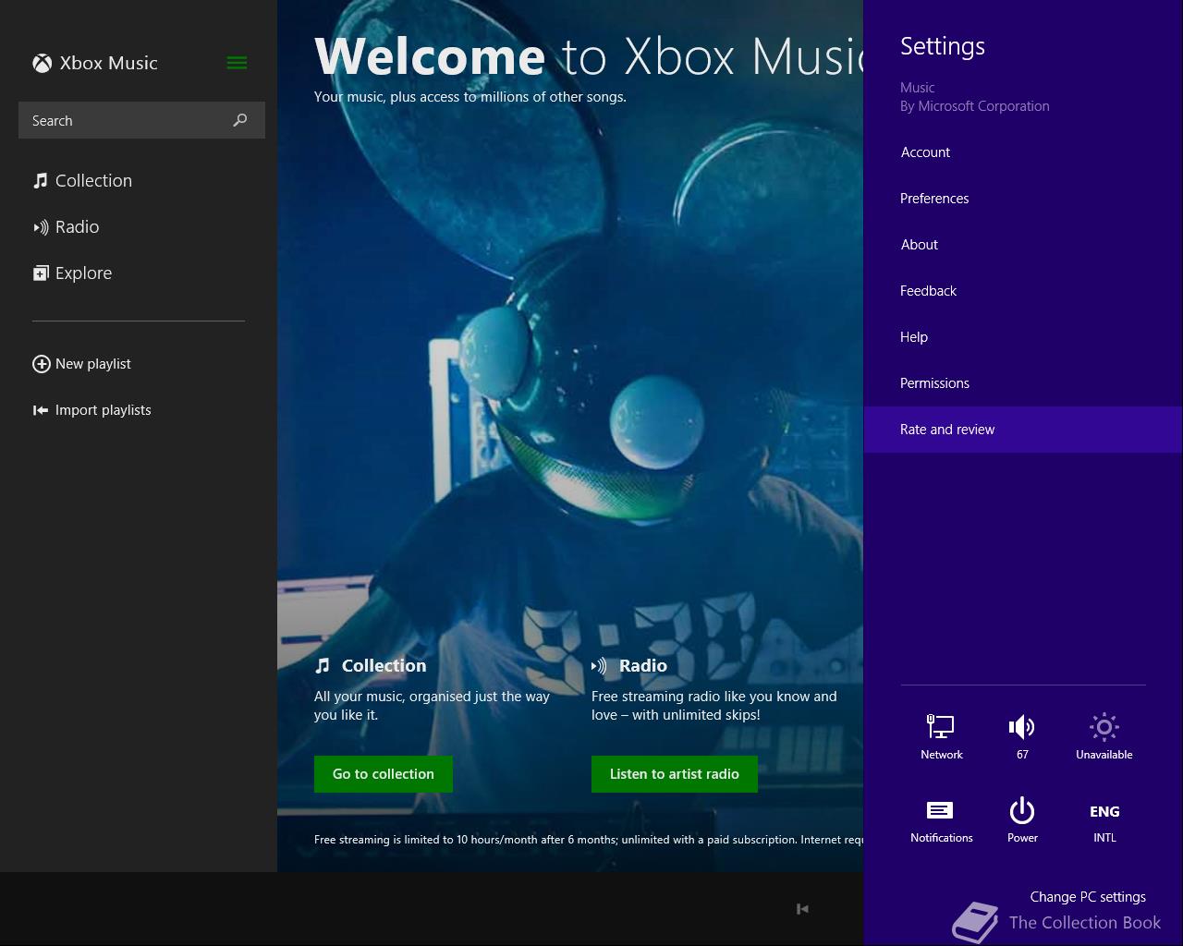Click the free streaming disclaimer text
The height and width of the screenshot is (946, 1183).
[x=589, y=840]
